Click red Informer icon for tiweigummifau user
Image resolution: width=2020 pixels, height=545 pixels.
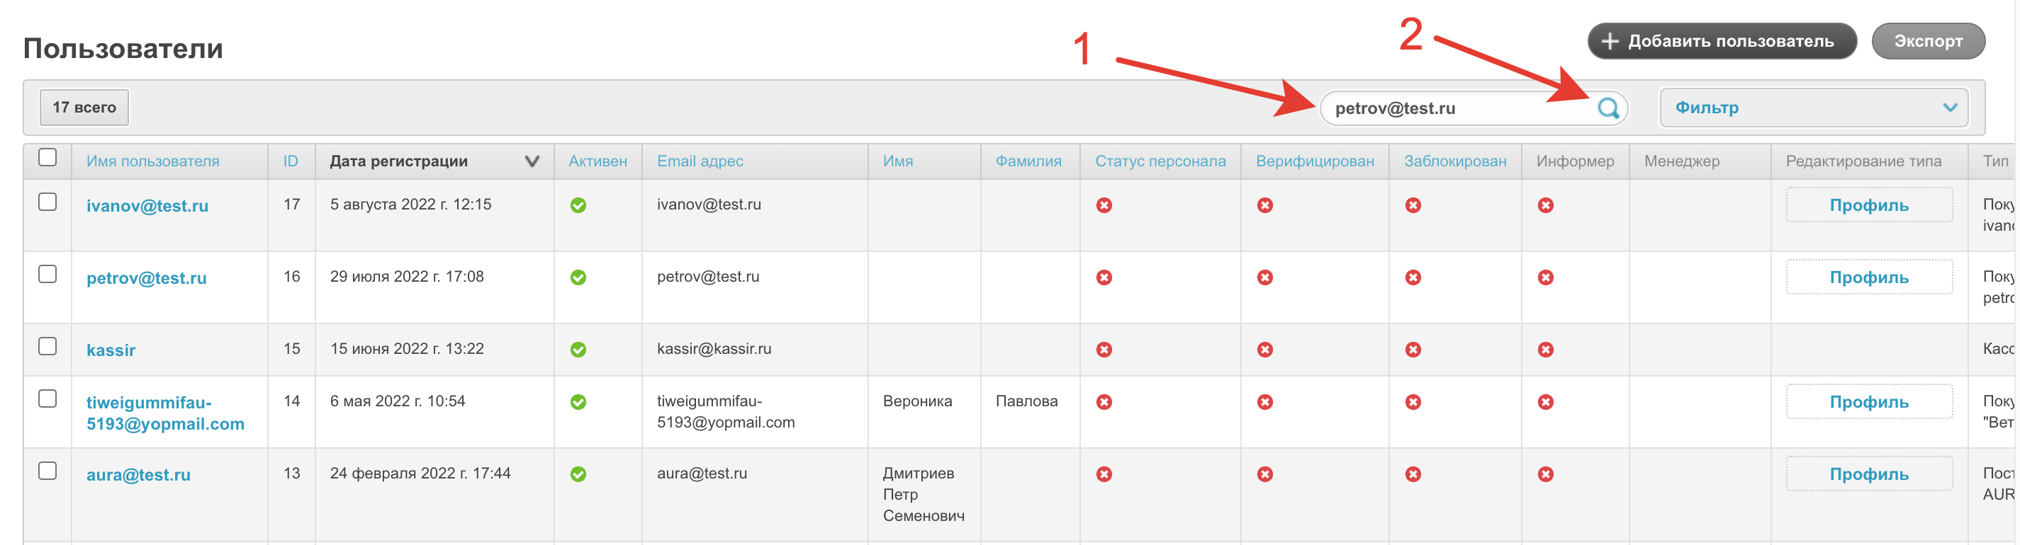[x=1545, y=402]
